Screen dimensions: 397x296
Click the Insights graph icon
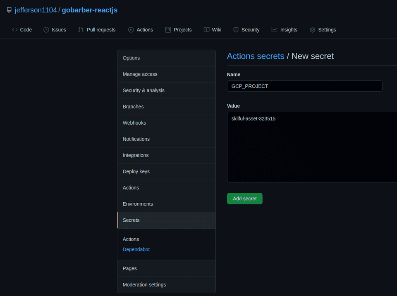275,30
